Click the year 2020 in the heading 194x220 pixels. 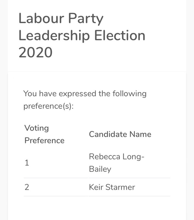point(35,53)
